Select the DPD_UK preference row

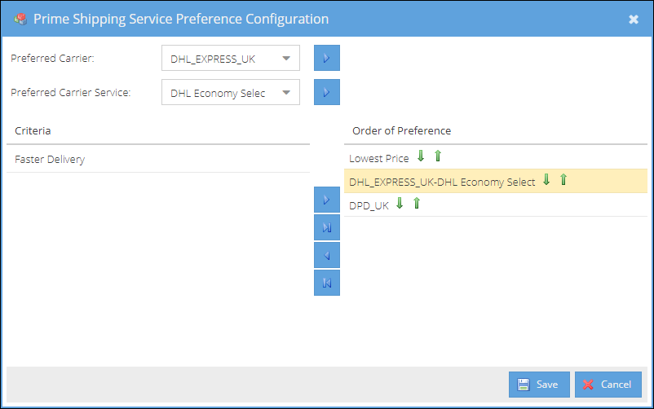point(496,204)
